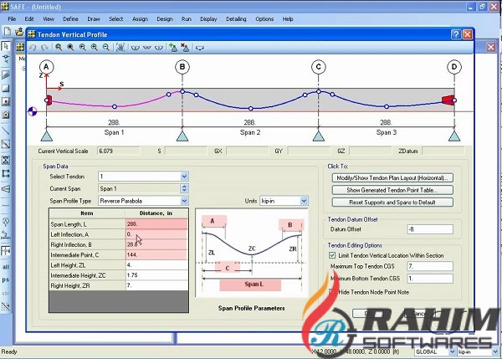This screenshot has height=359, width=502.
Task: Toggle Limit Tendon Vertical Location Within Section
Action: click(332, 255)
